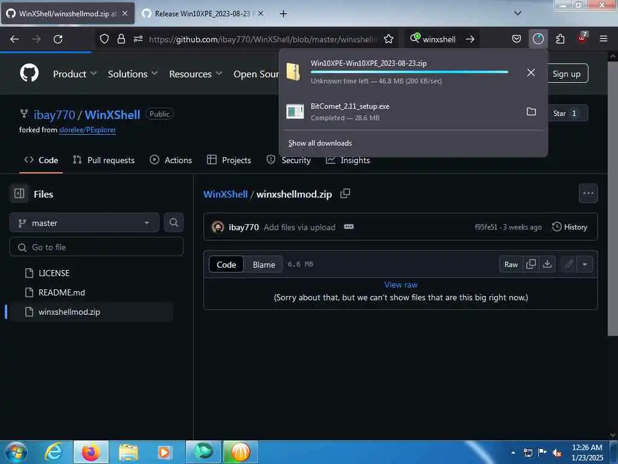
Task: Search this repository with magnifier button
Action: 173,222
